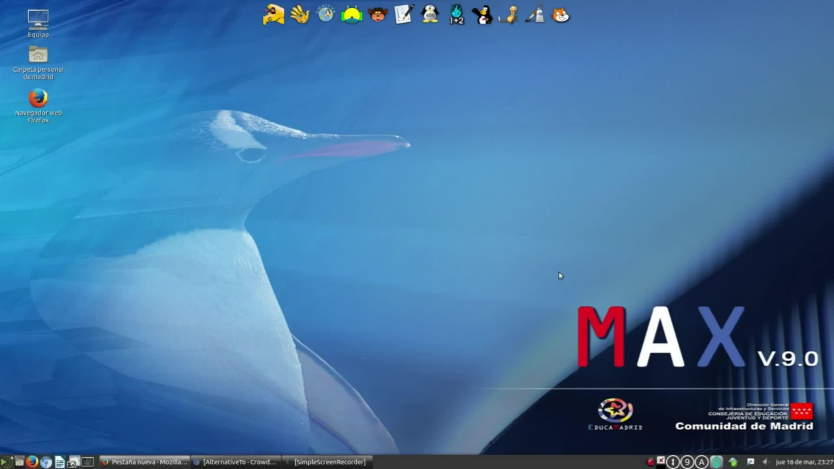This screenshot has height=469, width=834.
Task: Open the monkey face game launcher
Action: point(377,15)
